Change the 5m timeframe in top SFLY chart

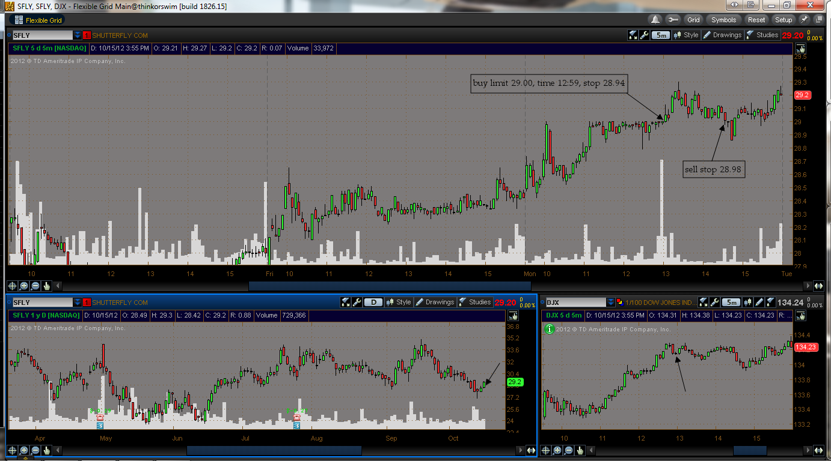coord(661,35)
